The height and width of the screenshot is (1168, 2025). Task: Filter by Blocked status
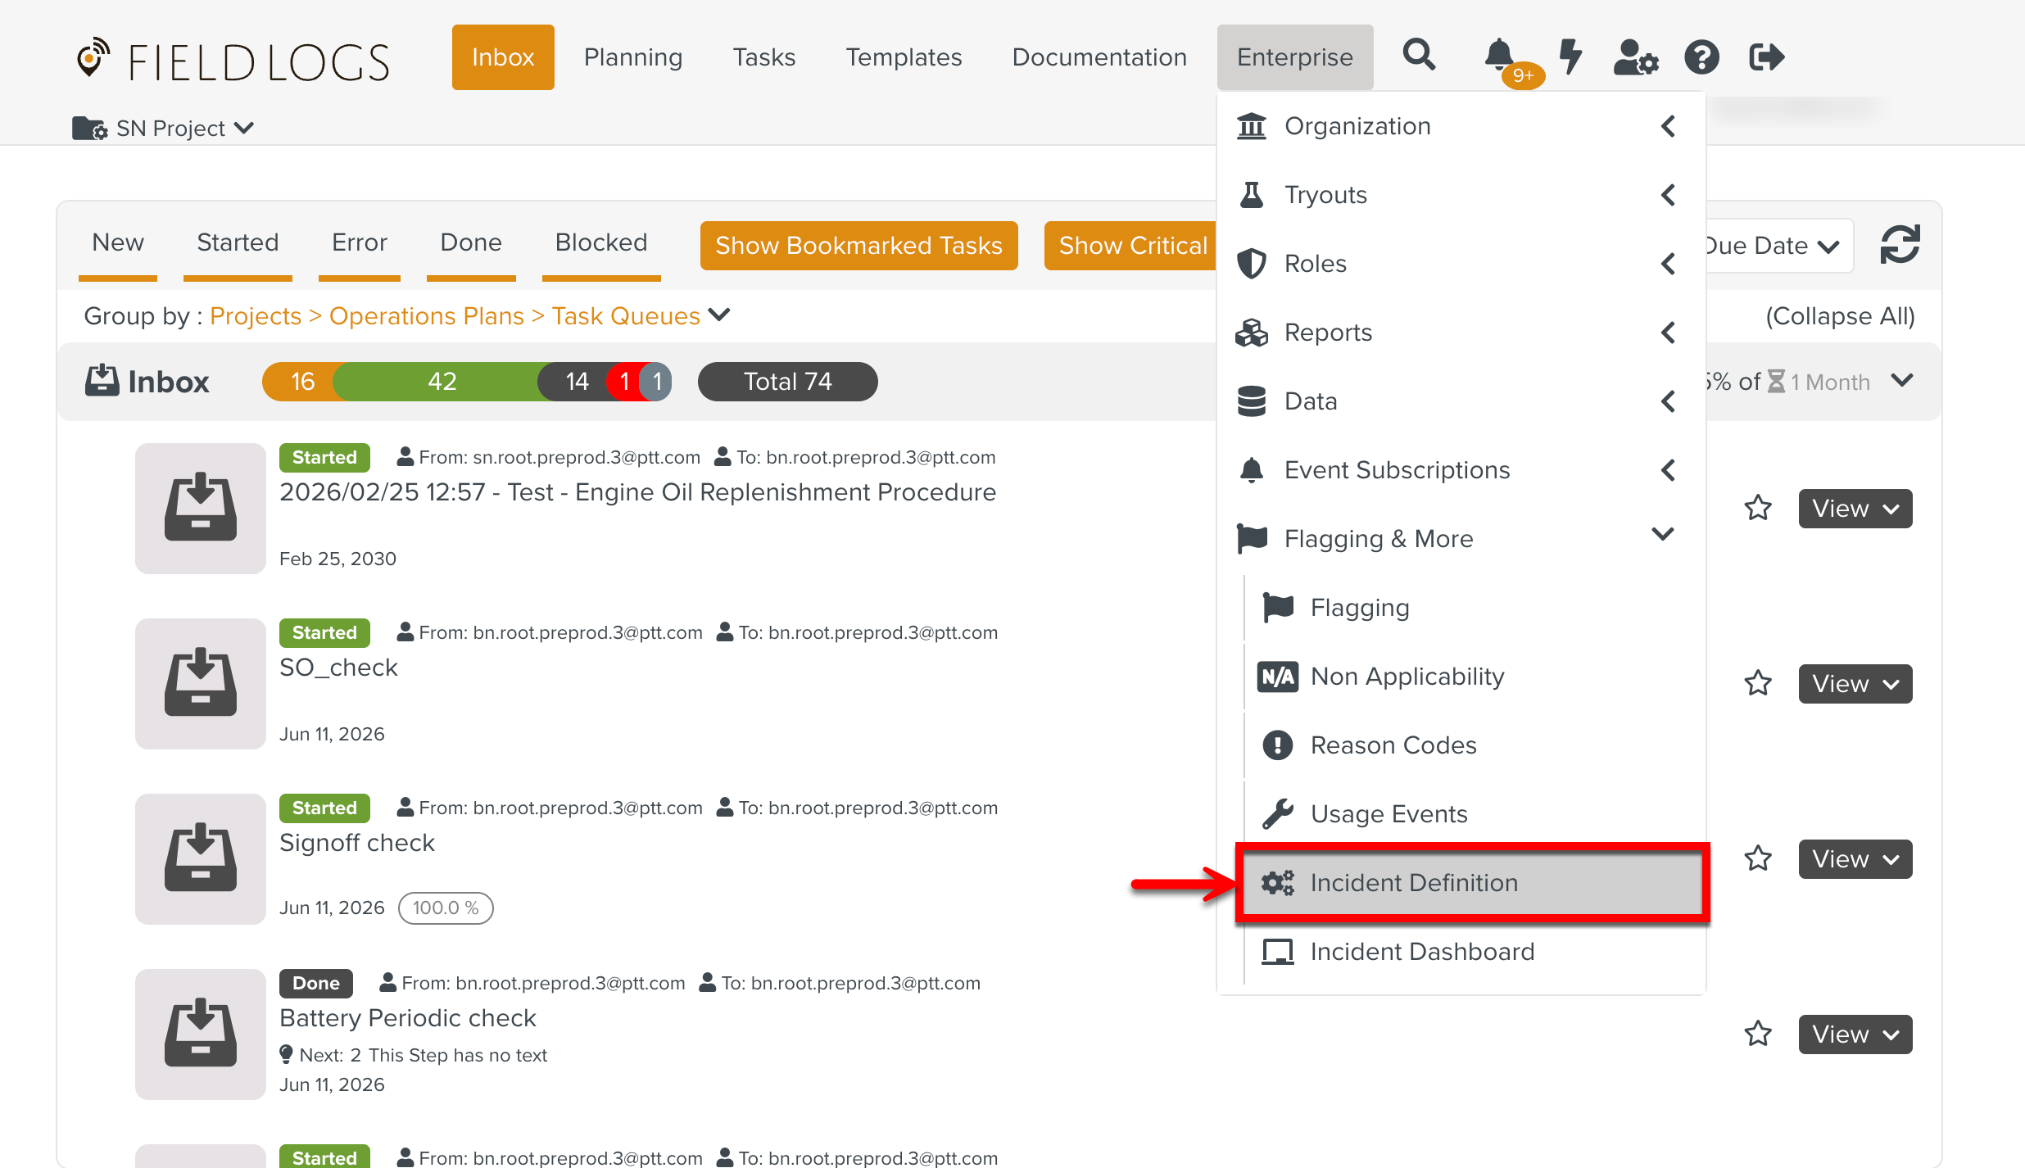pos(601,242)
